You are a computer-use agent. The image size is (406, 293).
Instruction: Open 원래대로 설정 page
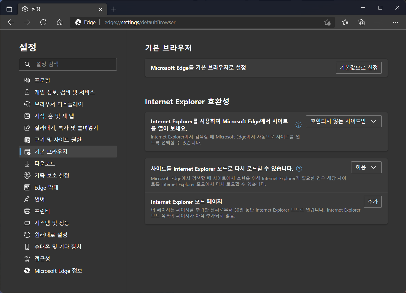click(68, 235)
